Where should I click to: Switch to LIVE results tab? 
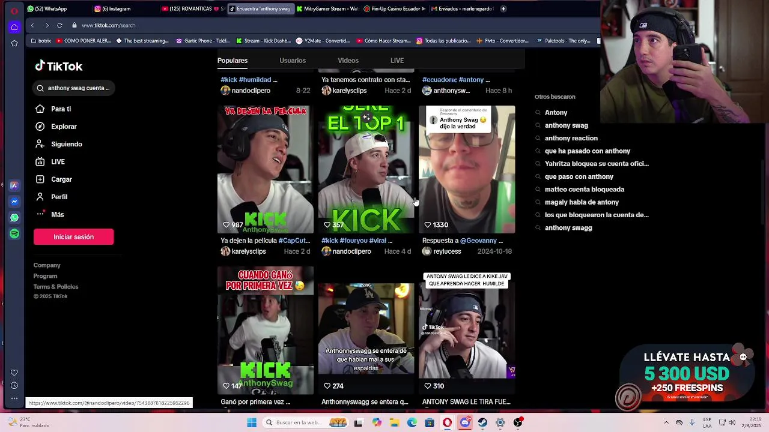coord(397,61)
